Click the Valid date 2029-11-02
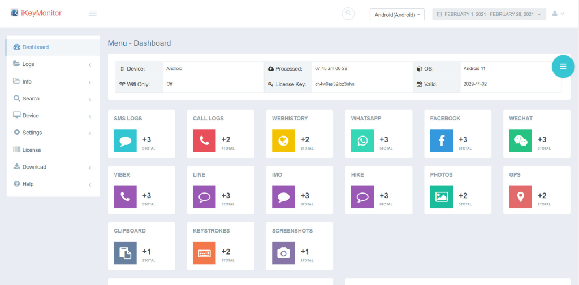 click(x=475, y=84)
